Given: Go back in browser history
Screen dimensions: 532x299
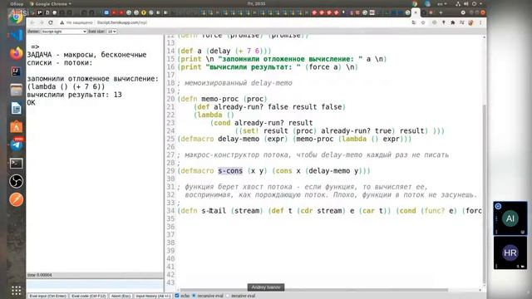Looking at the screenshot, I should pos(32,22).
